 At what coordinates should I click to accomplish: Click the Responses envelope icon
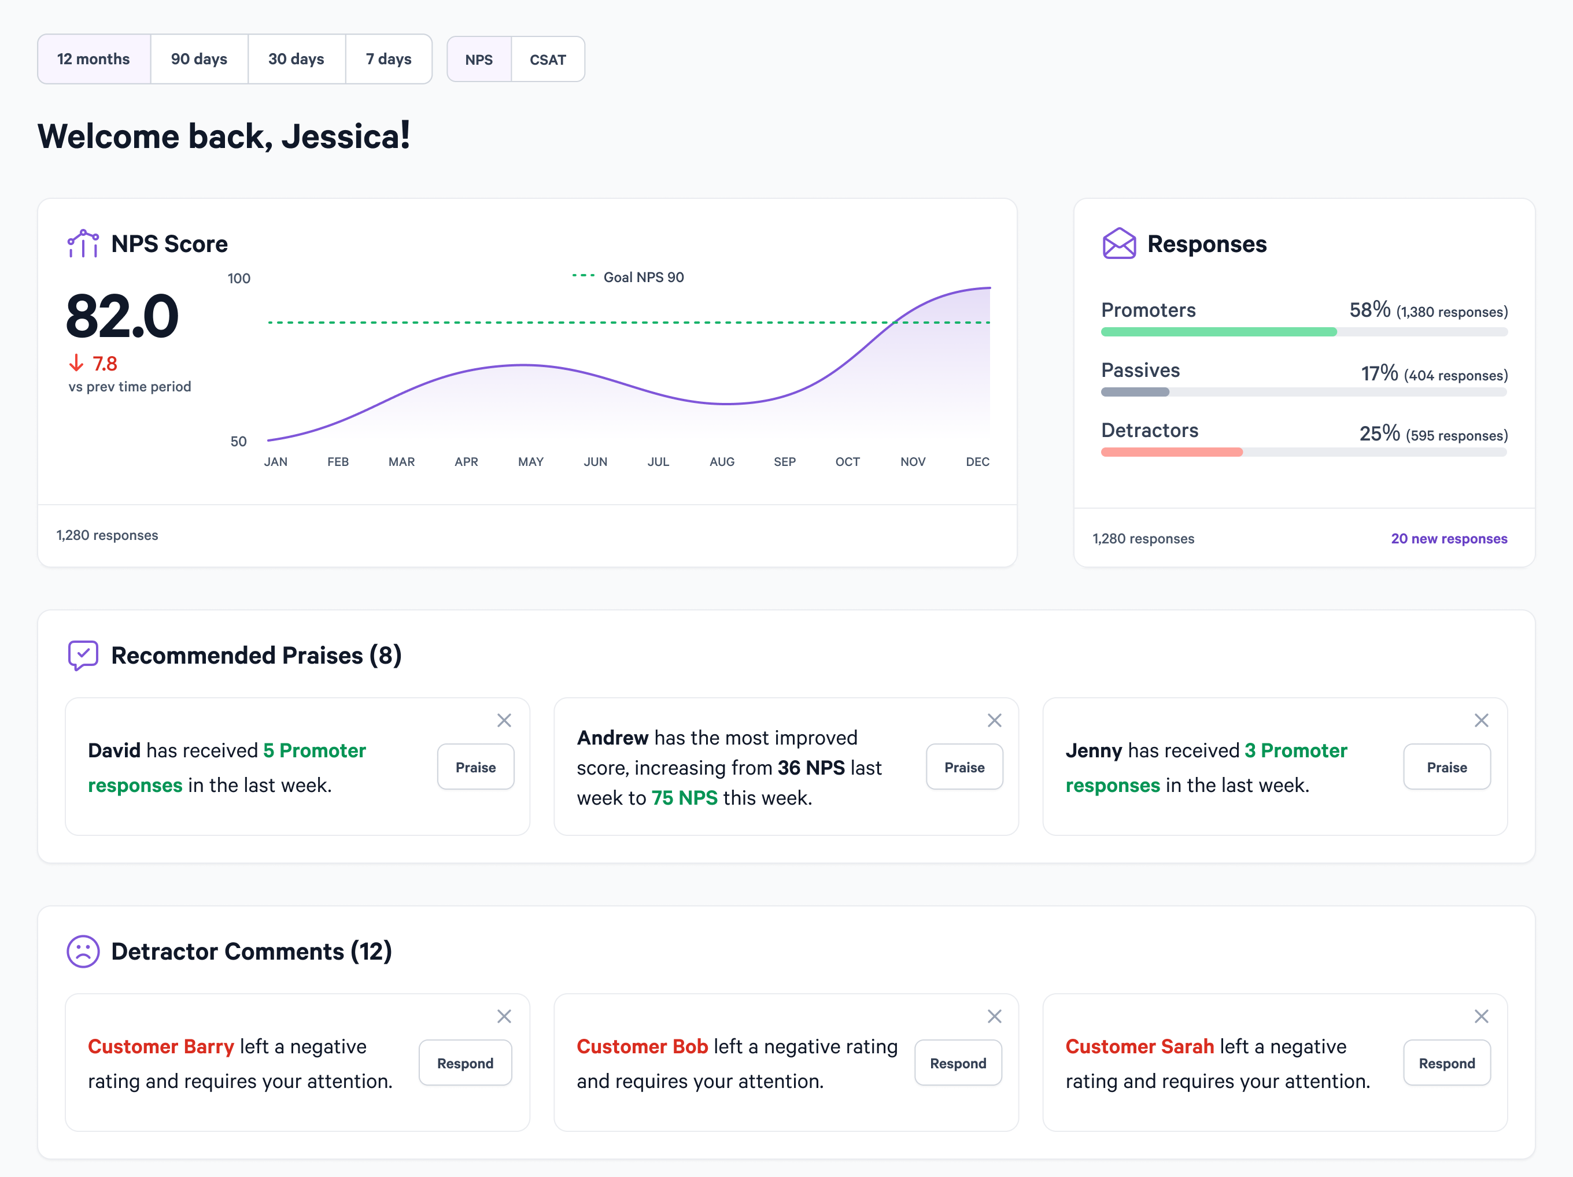[1118, 244]
